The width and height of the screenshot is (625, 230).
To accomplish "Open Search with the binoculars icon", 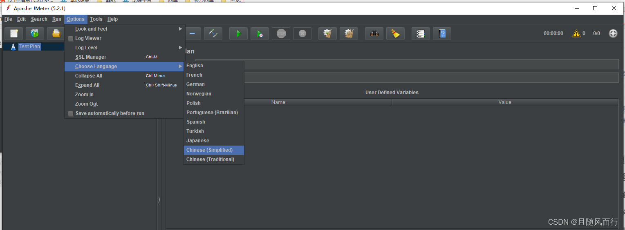I will [x=374, y=33].
